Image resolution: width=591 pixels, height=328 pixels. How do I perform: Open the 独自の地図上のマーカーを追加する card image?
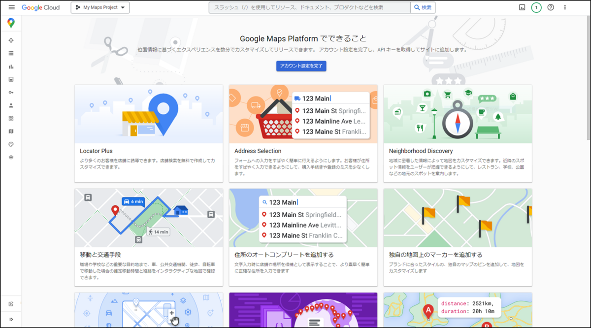pos(458,218)
